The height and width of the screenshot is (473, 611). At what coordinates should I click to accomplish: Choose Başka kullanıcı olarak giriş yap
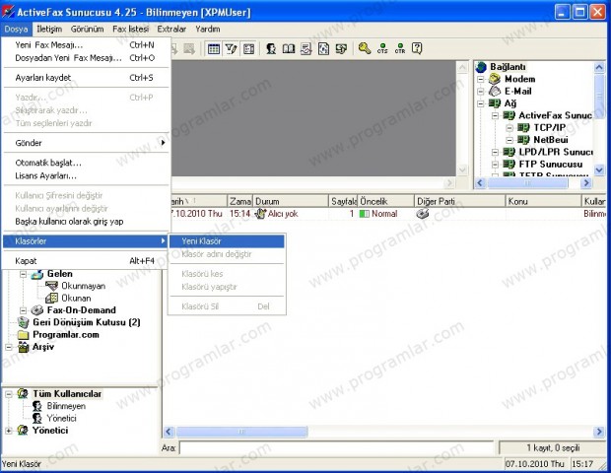click(x=86, y=222)
